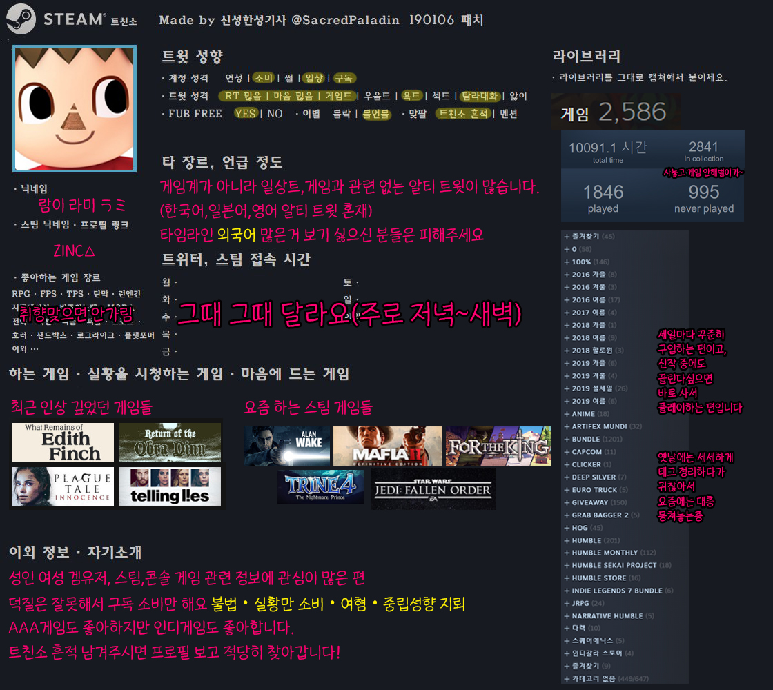Image resolution: width=773 pixels, height=690 pixels.
Task: Click the 1846 played stat
Action: (x=603, y=198)
